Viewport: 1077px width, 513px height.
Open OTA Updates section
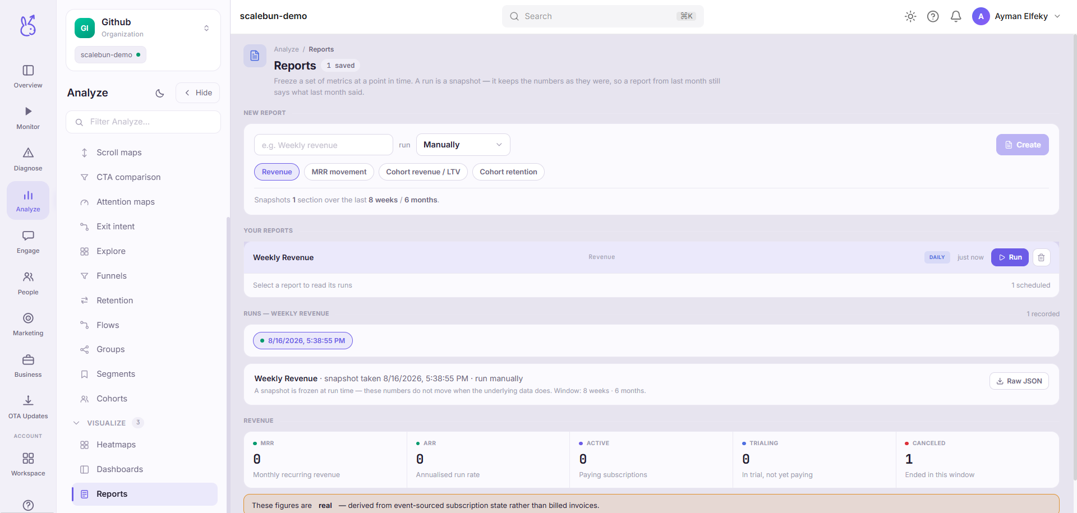click(x=28, y=407)
